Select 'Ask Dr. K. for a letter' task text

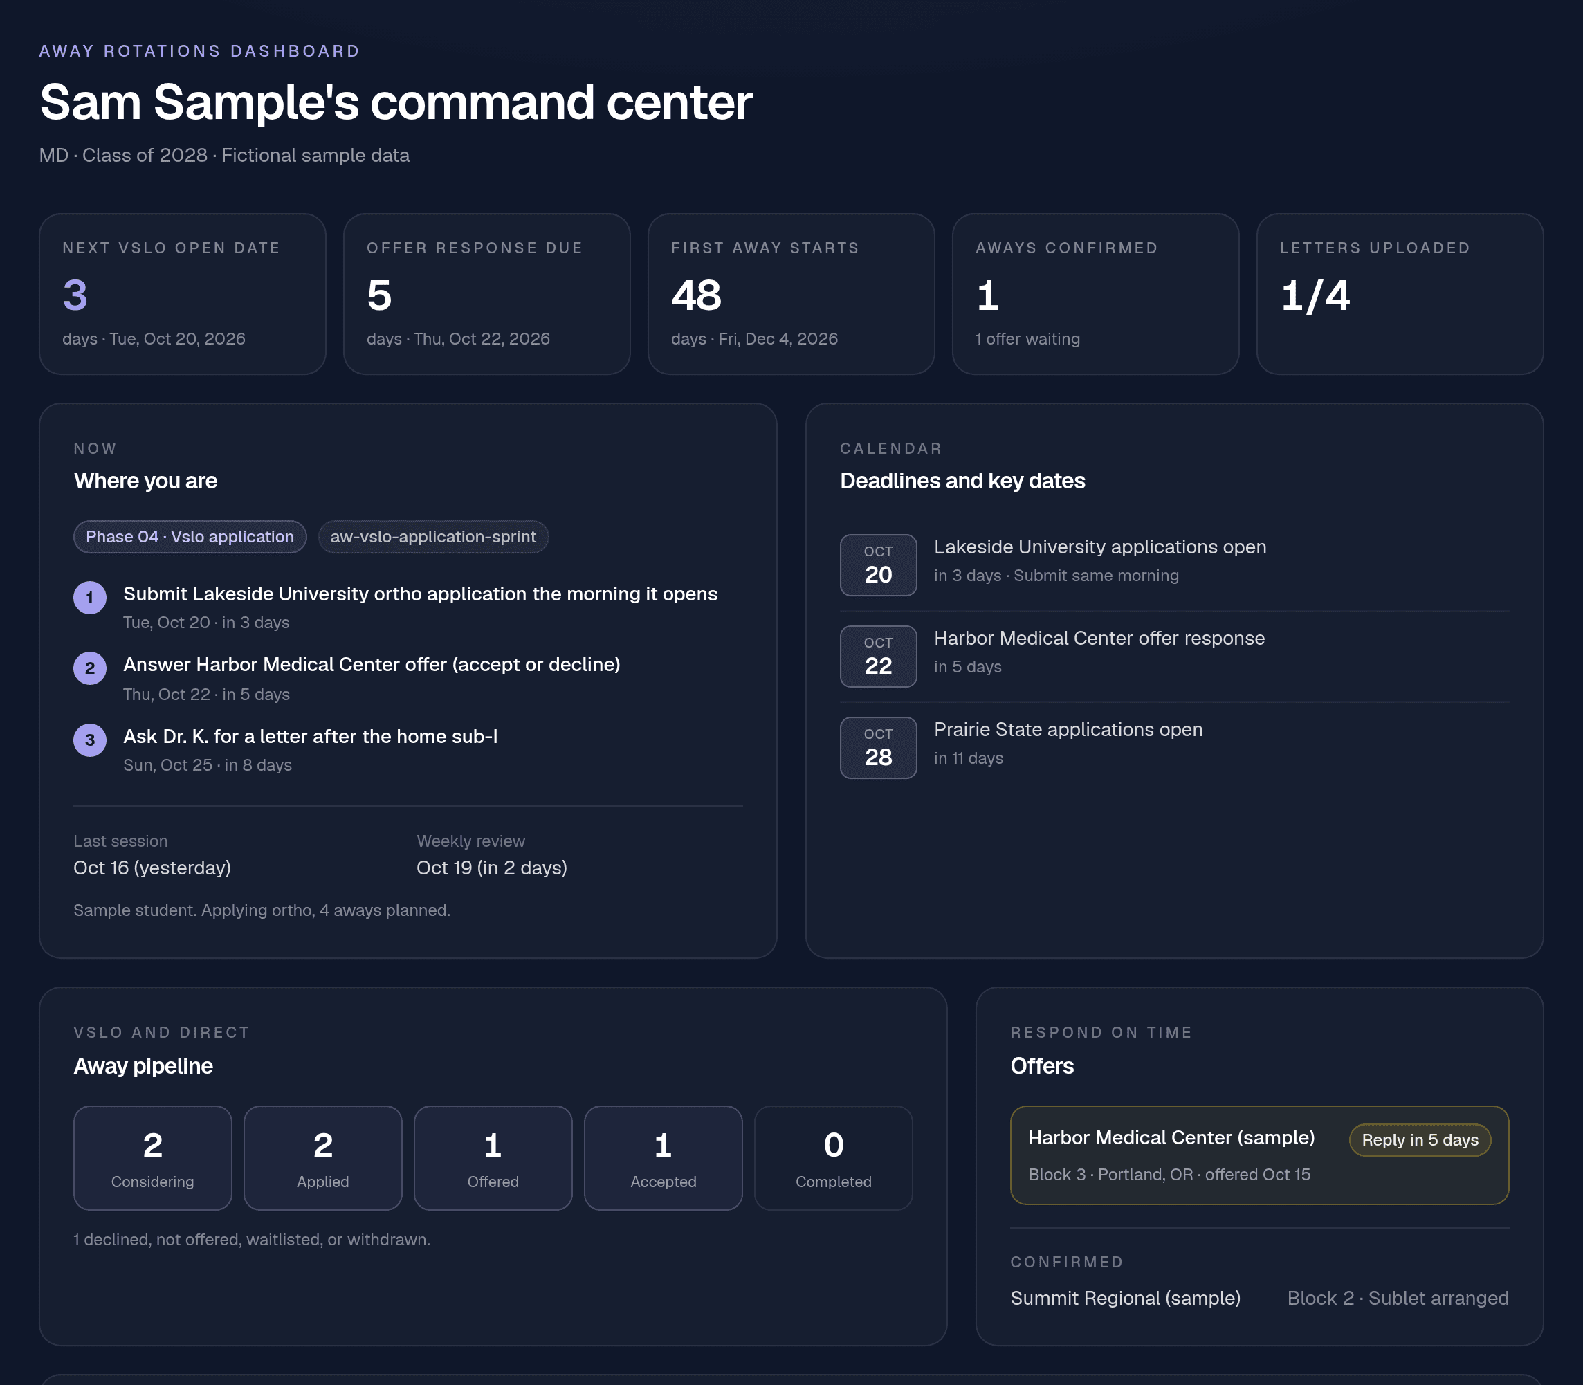coord(310,737)
